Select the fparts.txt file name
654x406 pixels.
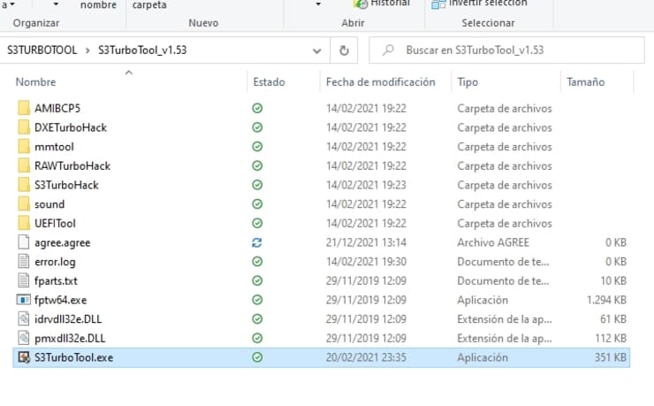coord(56,280)
